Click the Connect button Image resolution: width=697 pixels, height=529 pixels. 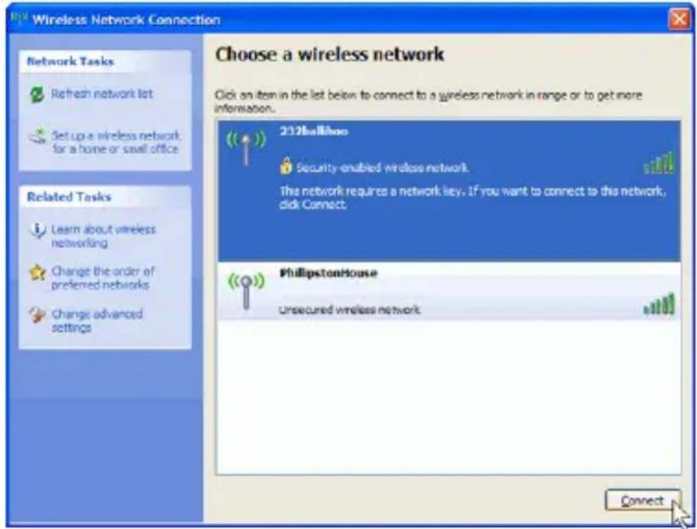643,501
